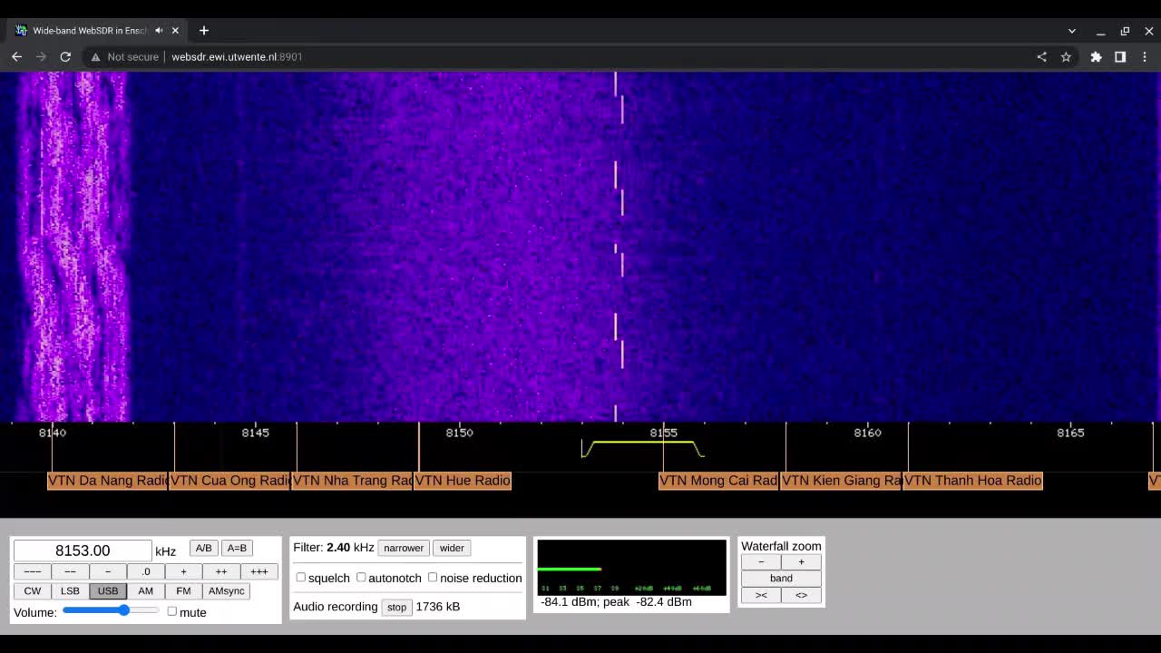Screen dimensions: 1161x653
Task: Click the A=B button
Action: pos(237,548)
